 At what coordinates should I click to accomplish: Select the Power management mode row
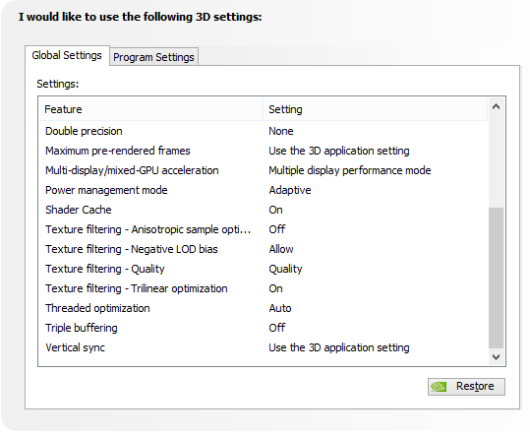tap(264, 190)
